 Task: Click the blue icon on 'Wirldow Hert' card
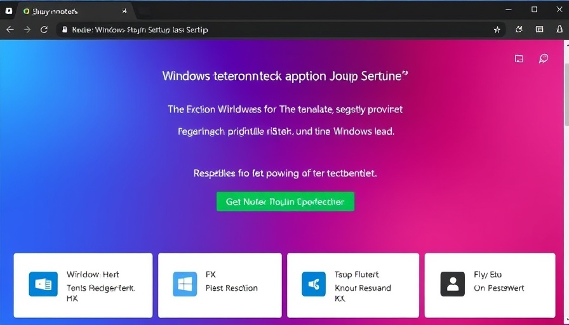click(43, 284)
